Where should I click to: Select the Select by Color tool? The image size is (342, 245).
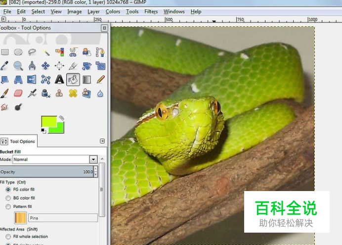[x=59, y=52]
